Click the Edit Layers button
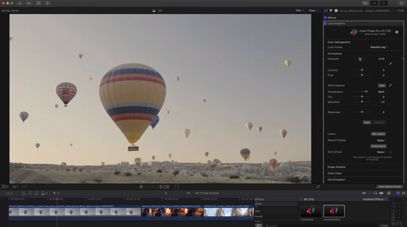Screen dimensions: 407x227 [x=378, y=134]
